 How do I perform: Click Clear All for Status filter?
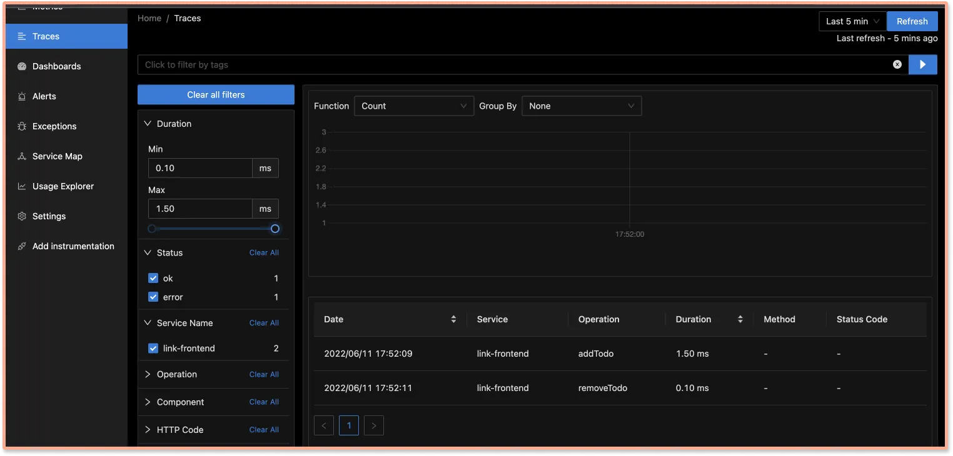[x=264, y=252]
